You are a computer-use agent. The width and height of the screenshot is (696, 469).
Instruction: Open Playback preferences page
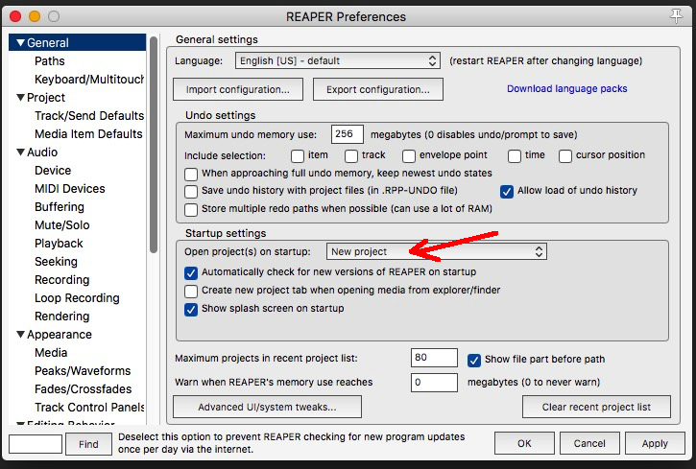pos(59,244)
